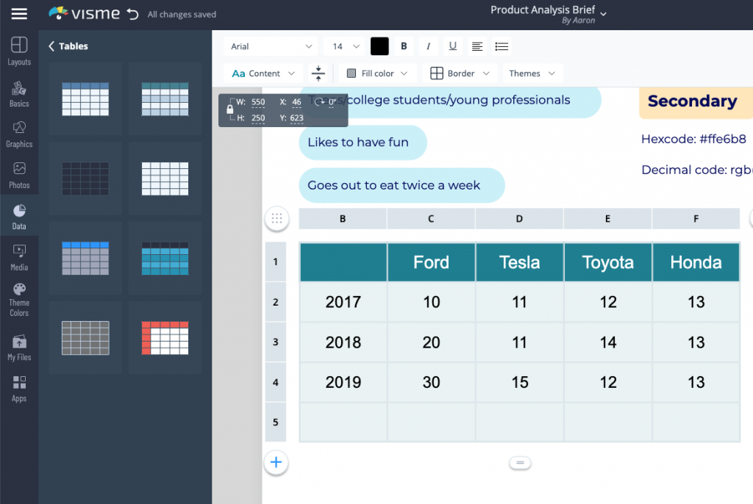Open the Themes dropdown
Image resolution: width=753 pixels, height=504 pixels.
click(x=532, y=73)
